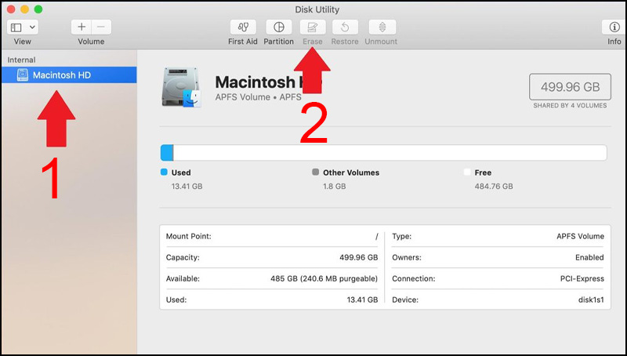Click the Restore arrow icon
Viewport: 627px width, 356px height.
345,27
